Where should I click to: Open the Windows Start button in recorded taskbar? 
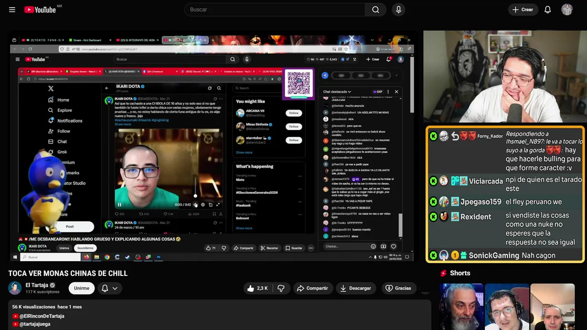tap(15, 257)
